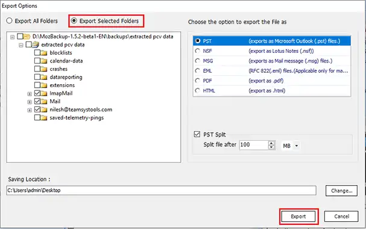Collapse the extracted pcv data node
Screen dimensions: 366x229
[21, 45]
